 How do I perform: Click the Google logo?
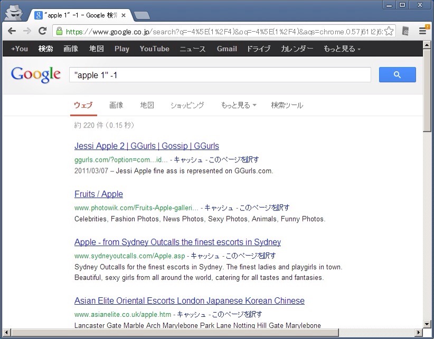click(36, 74)
